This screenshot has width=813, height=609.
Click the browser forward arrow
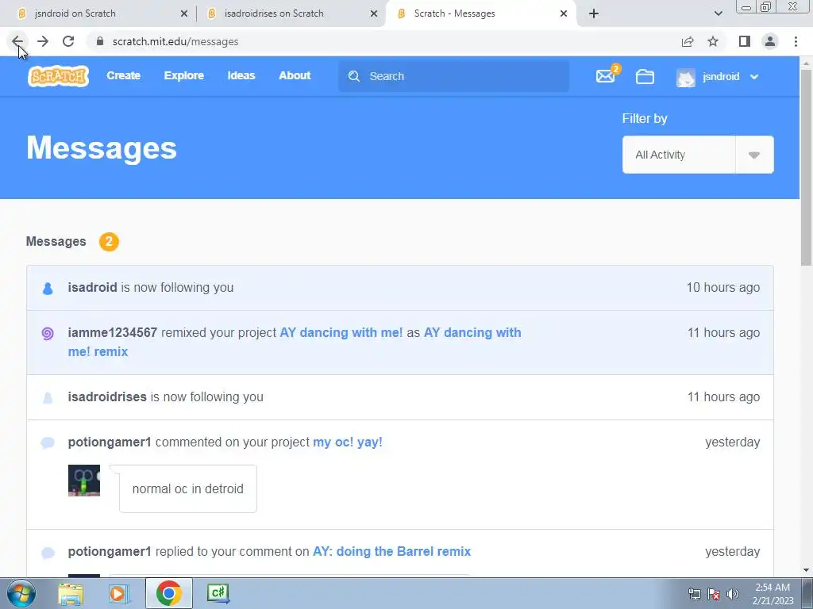(43, 41)
